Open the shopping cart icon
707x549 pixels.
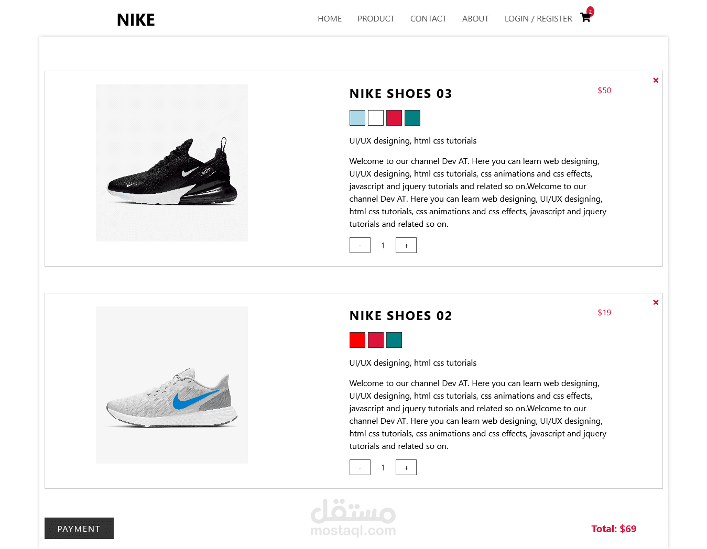tap(585, 17)
